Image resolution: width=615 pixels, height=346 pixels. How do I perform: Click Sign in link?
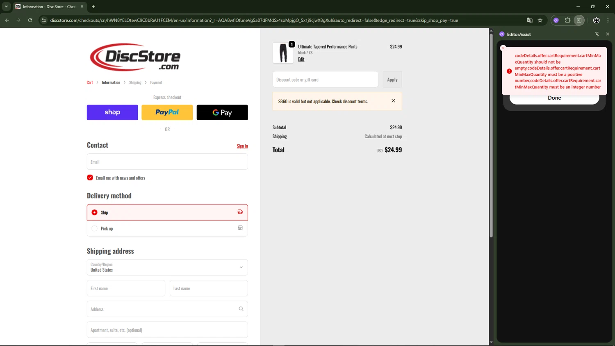click(x=242, y=146)
